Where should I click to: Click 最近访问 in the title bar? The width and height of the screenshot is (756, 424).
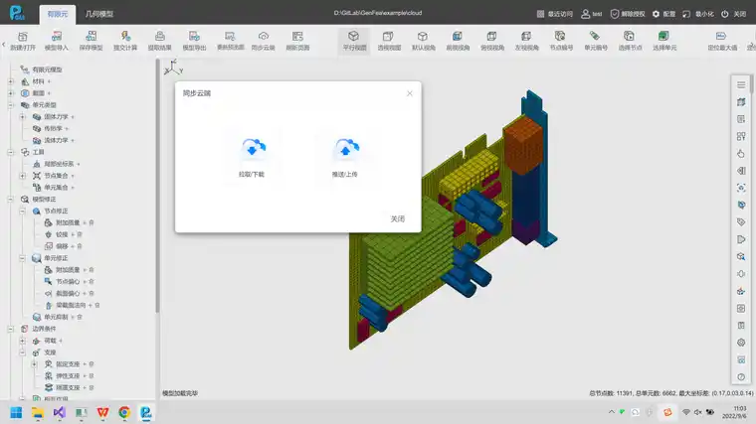pyautogui.click(x=556, y=14)
